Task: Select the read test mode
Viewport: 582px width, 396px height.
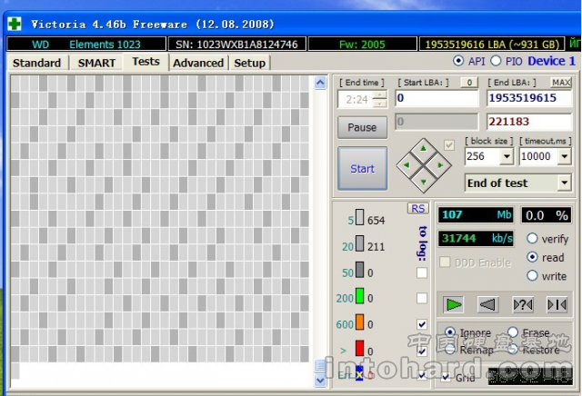Action: (x=532, y=257)
